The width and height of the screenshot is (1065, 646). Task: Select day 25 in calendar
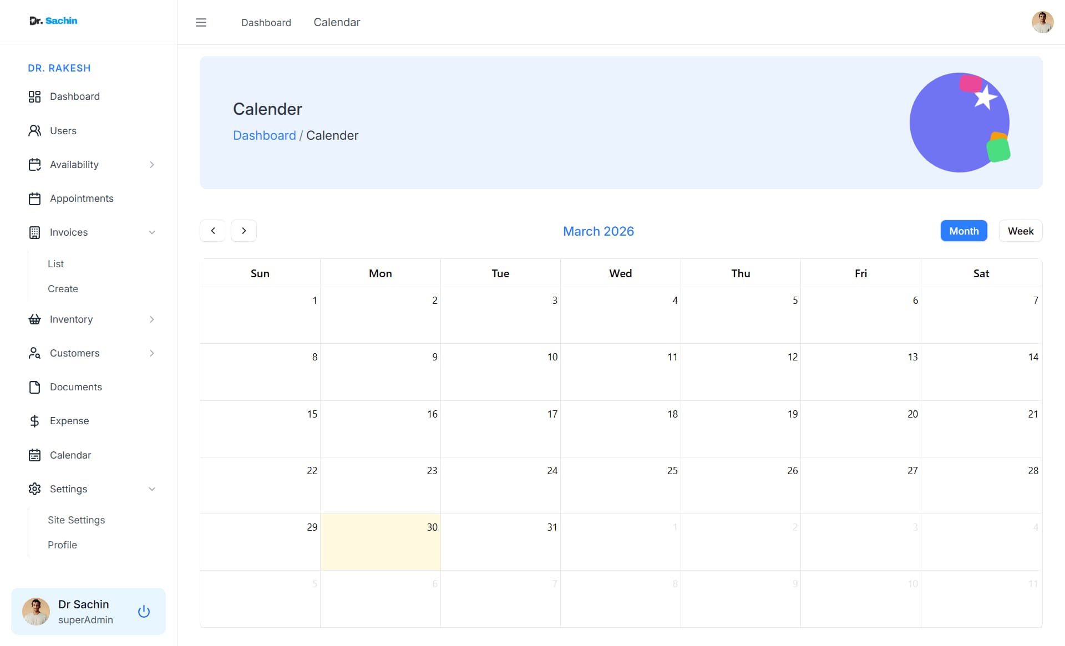(620, 485)
